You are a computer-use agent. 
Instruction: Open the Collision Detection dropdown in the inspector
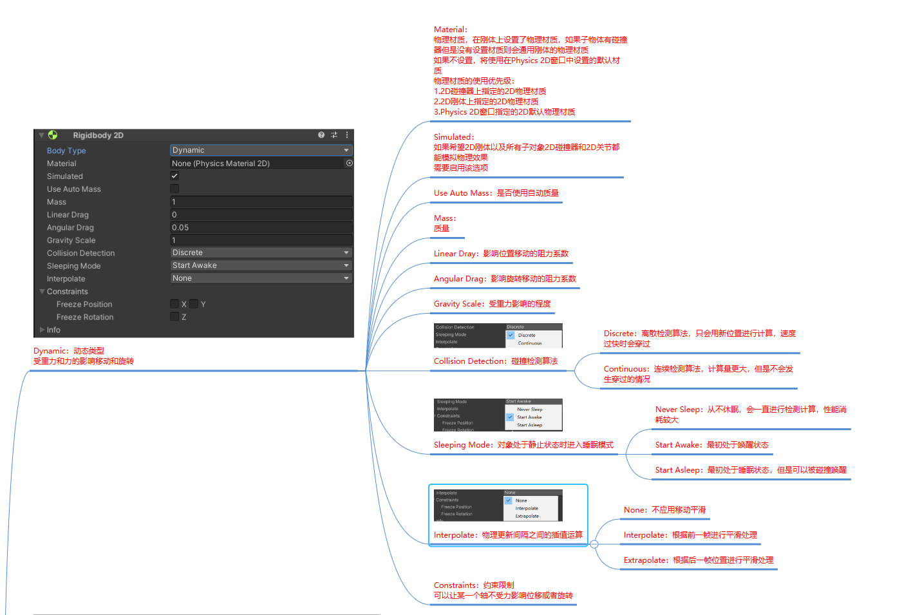tap(261, 252)
